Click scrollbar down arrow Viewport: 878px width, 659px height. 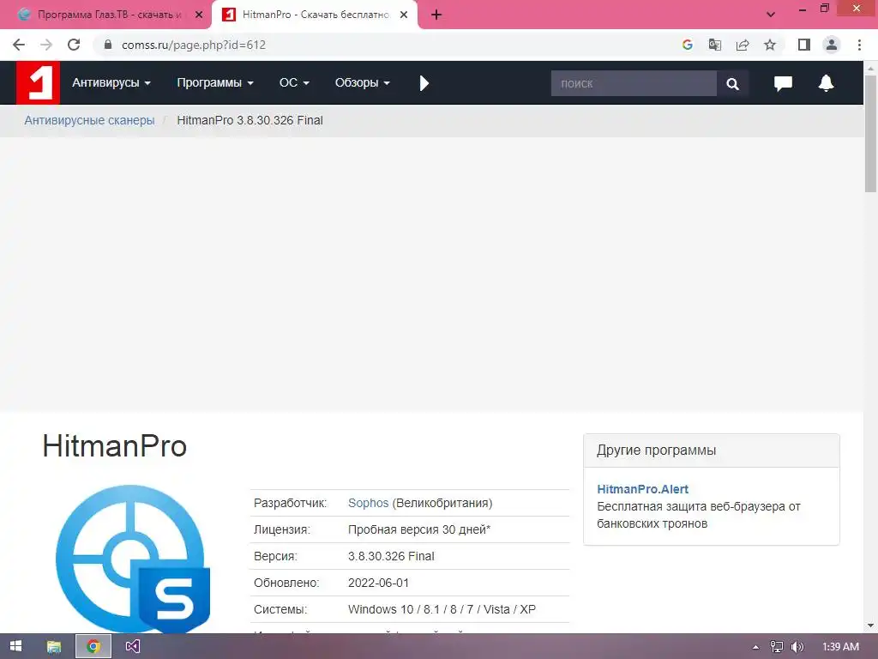871,626
